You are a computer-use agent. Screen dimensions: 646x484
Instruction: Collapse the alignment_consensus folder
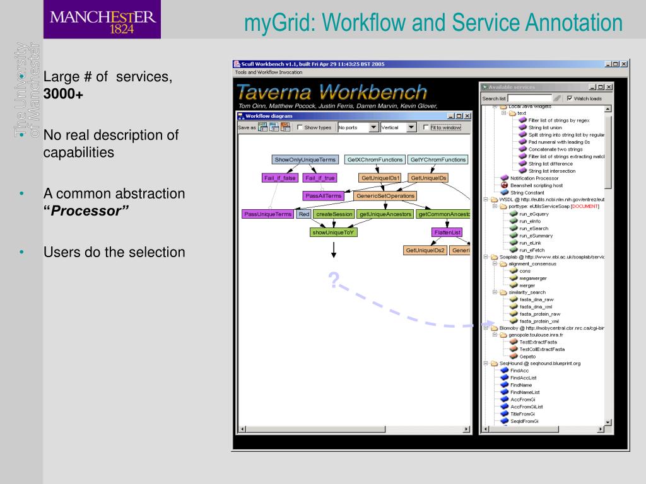click(x=495, y=263)
